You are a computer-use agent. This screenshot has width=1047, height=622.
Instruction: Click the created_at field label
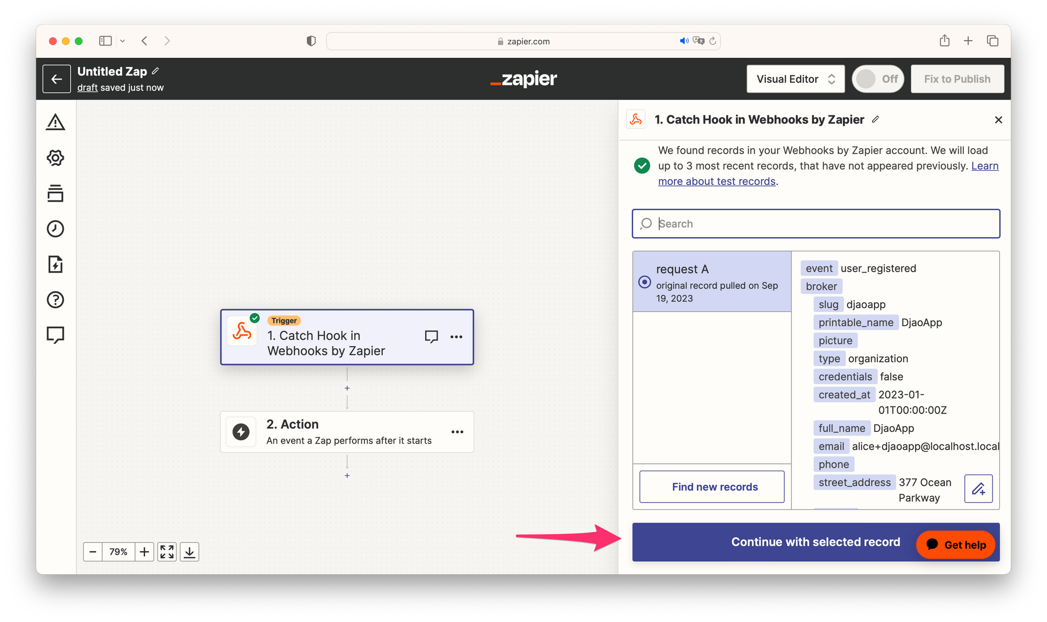(844, 395)
